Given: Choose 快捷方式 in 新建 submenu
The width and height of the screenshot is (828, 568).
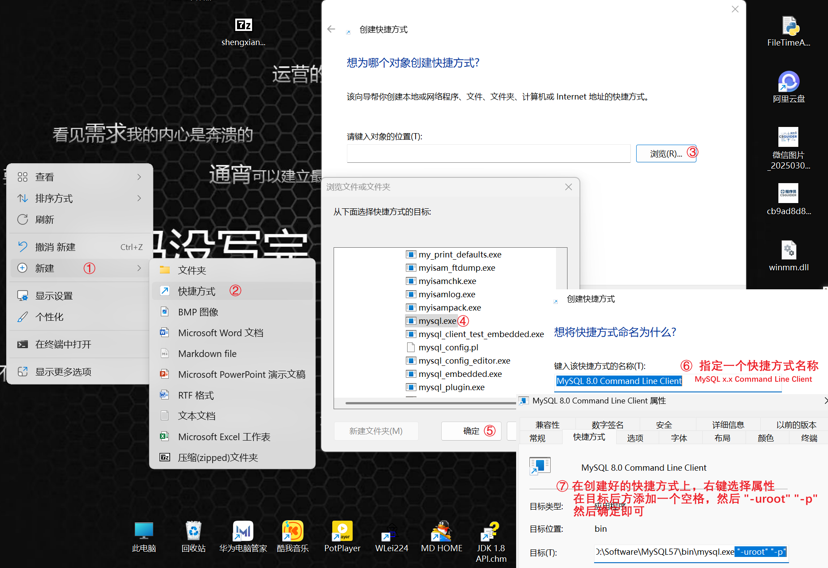Looking at the screenshot, I should click(x=232, y=291).
